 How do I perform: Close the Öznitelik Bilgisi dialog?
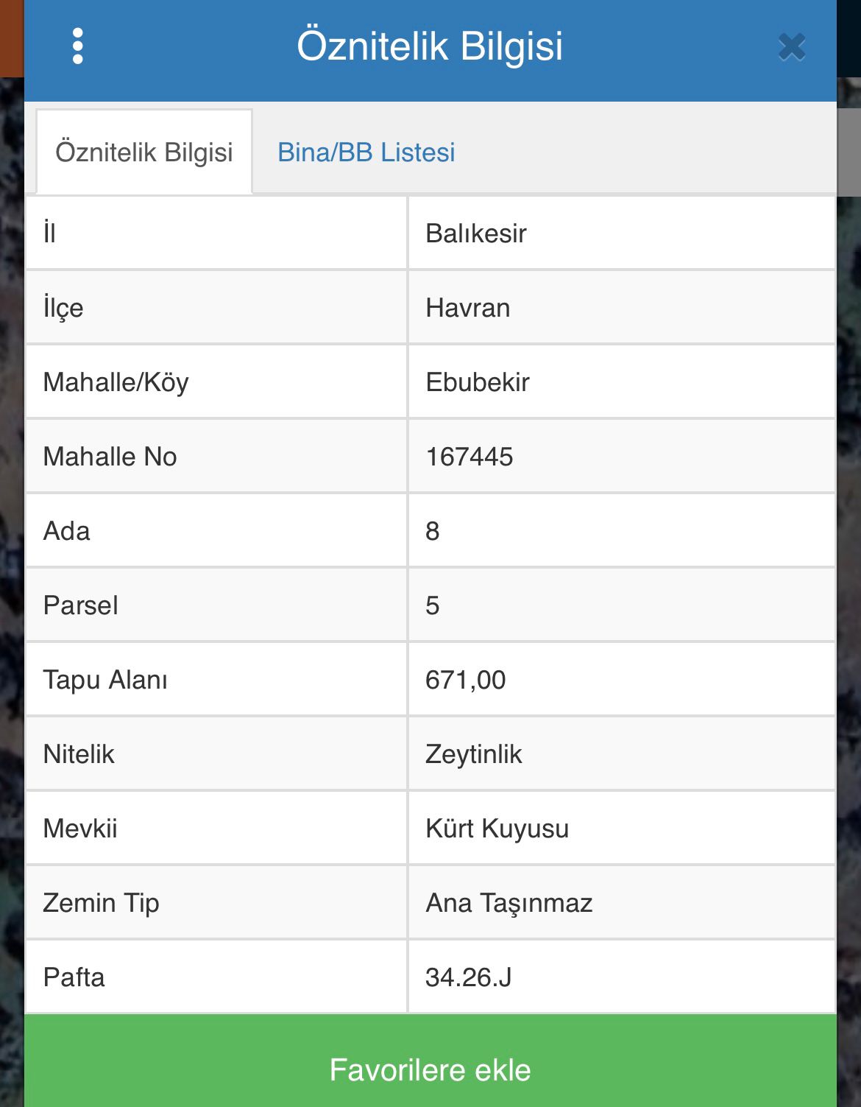tap(792, 47)
